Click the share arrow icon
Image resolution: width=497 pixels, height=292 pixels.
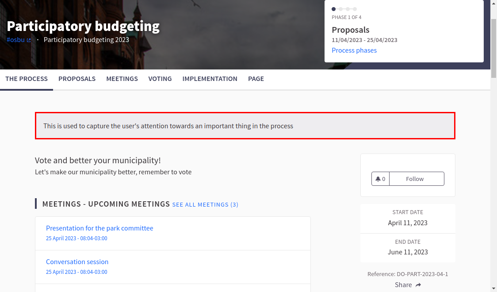pos(418,285)
